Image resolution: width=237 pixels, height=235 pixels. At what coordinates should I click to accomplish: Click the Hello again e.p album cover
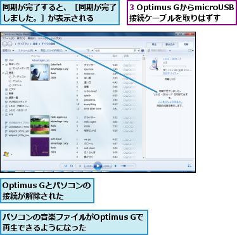[x=40, y=125]
